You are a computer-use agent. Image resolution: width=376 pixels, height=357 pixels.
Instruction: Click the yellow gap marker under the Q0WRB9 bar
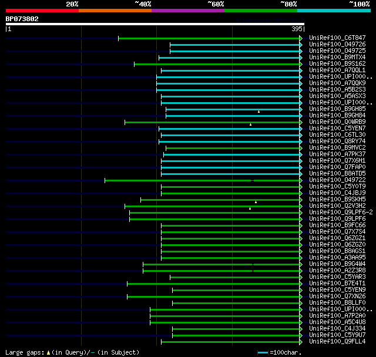[251, 124]
